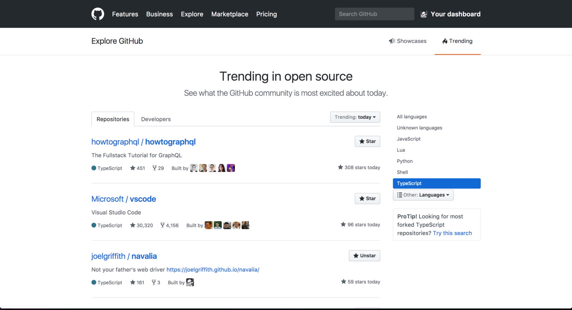The image size is (572, 310).
Task: Open the Microsoft / vscode repository link
Action: pos(124,199)
